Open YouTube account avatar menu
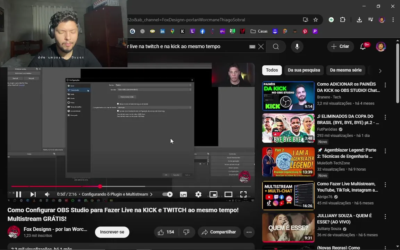Image resolution: width=400 pixels, height=250 pixels. tap(381, 47)
